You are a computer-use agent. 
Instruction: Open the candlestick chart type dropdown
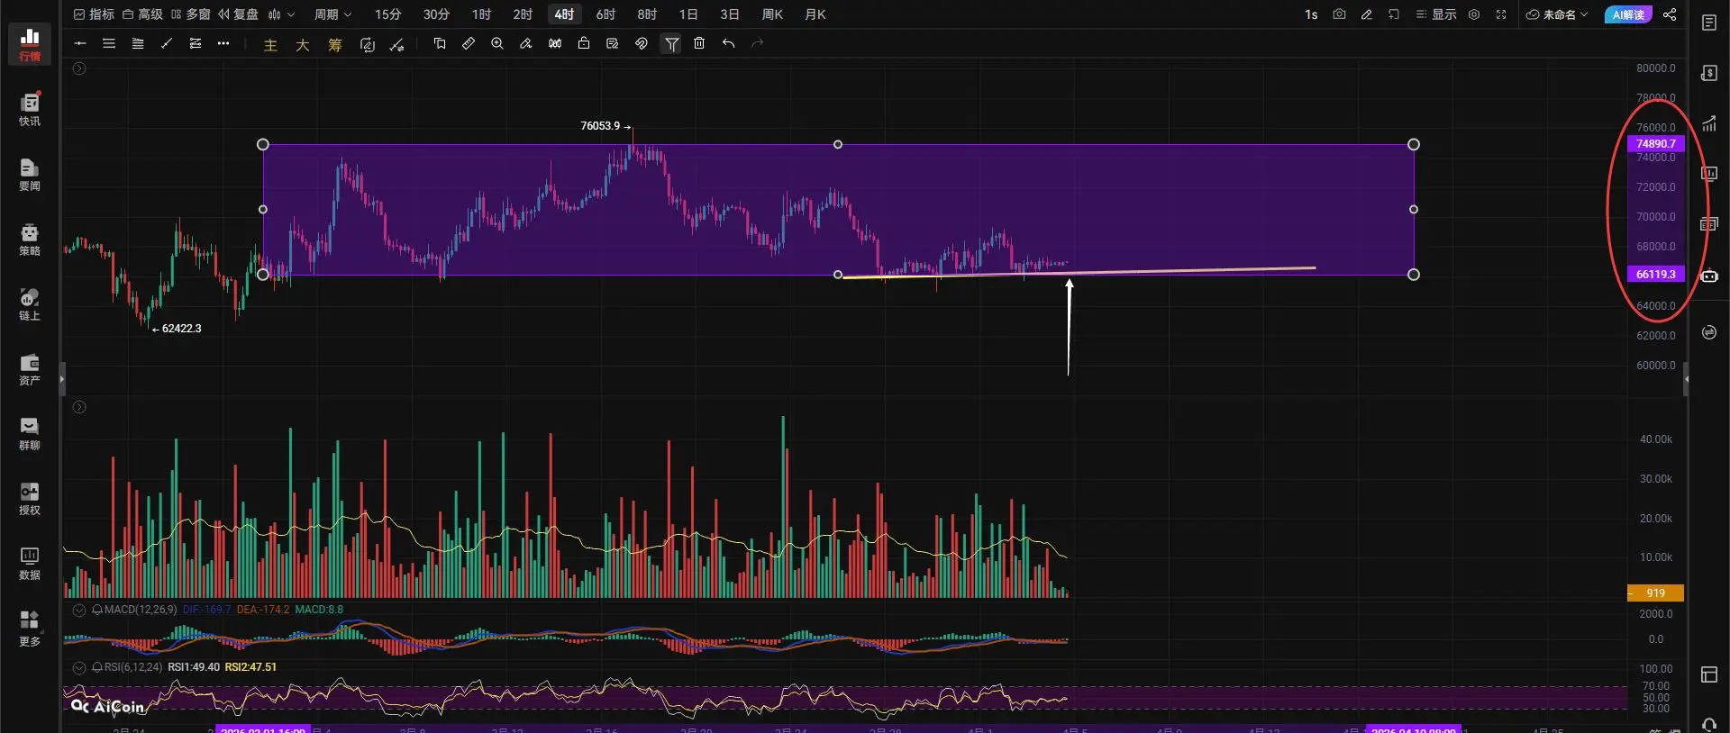click(281, 14)
